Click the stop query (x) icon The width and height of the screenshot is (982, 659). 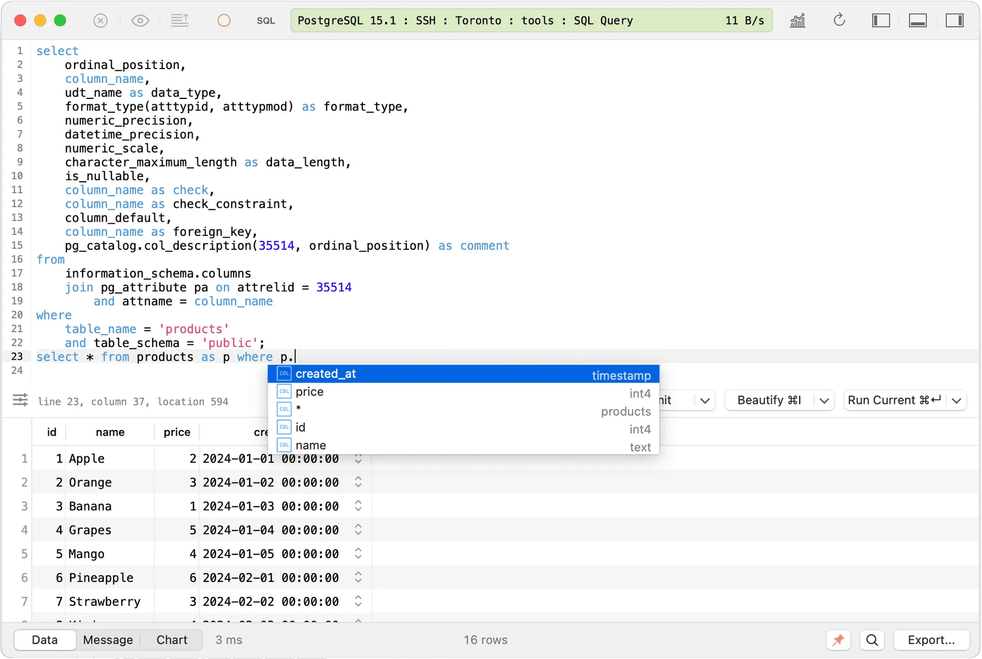click(x=100, y=21)
